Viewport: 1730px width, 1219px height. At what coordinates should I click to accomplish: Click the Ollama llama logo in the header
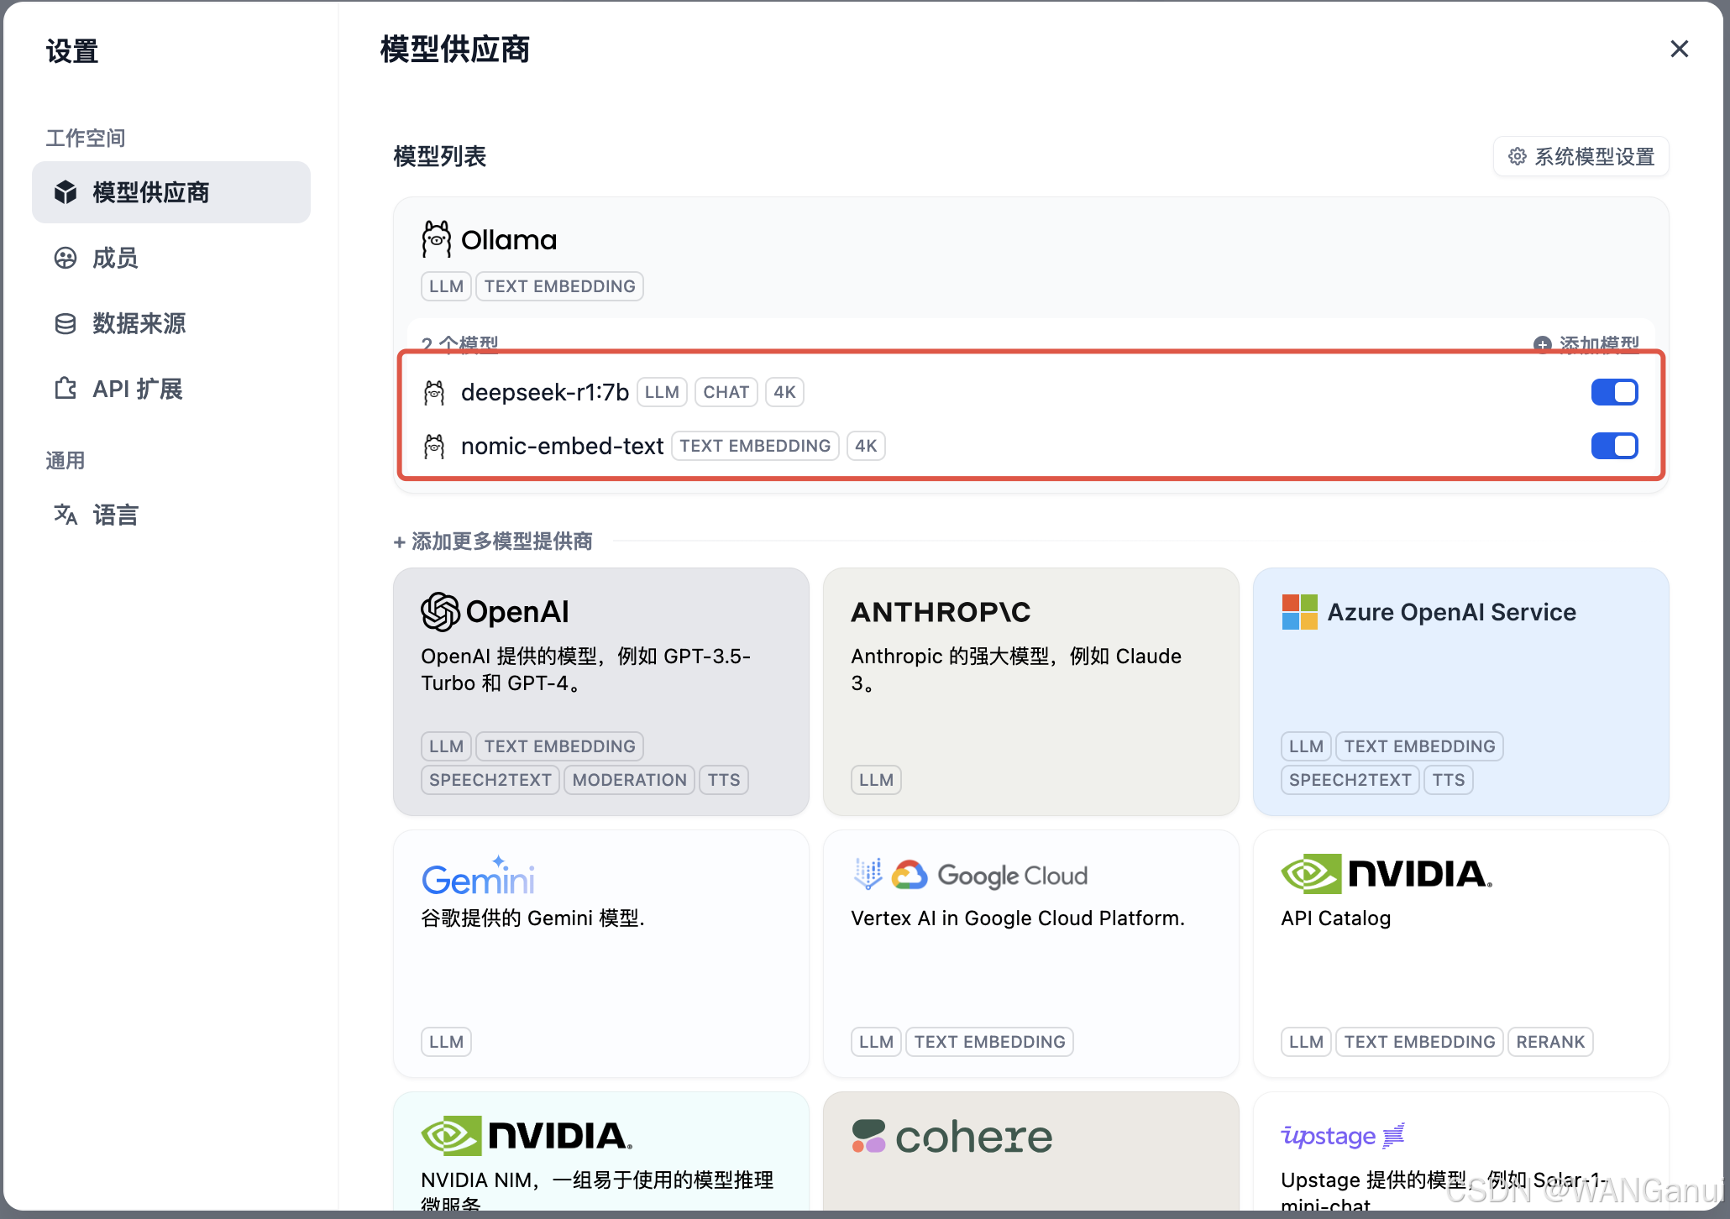tap(436, 240)
